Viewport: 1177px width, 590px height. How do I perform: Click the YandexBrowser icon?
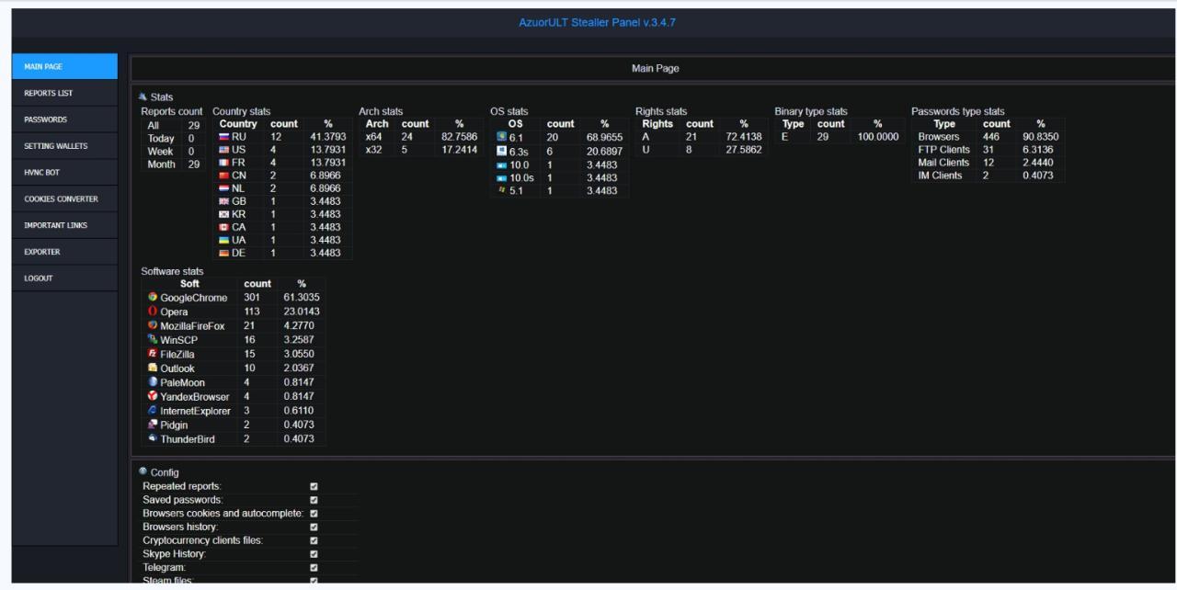click(x=153, y=396)
